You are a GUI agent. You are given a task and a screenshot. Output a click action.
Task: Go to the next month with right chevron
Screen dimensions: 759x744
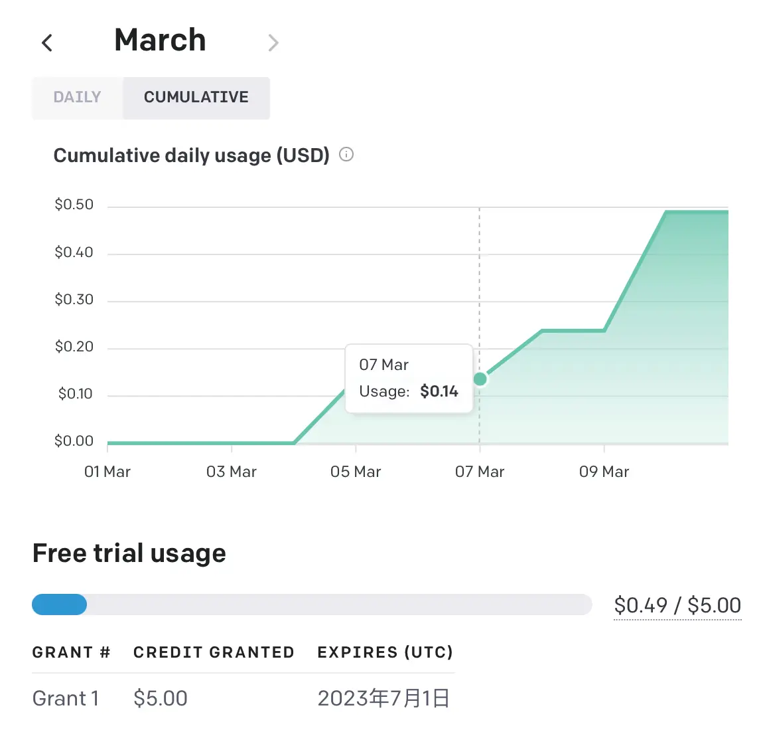273,43
